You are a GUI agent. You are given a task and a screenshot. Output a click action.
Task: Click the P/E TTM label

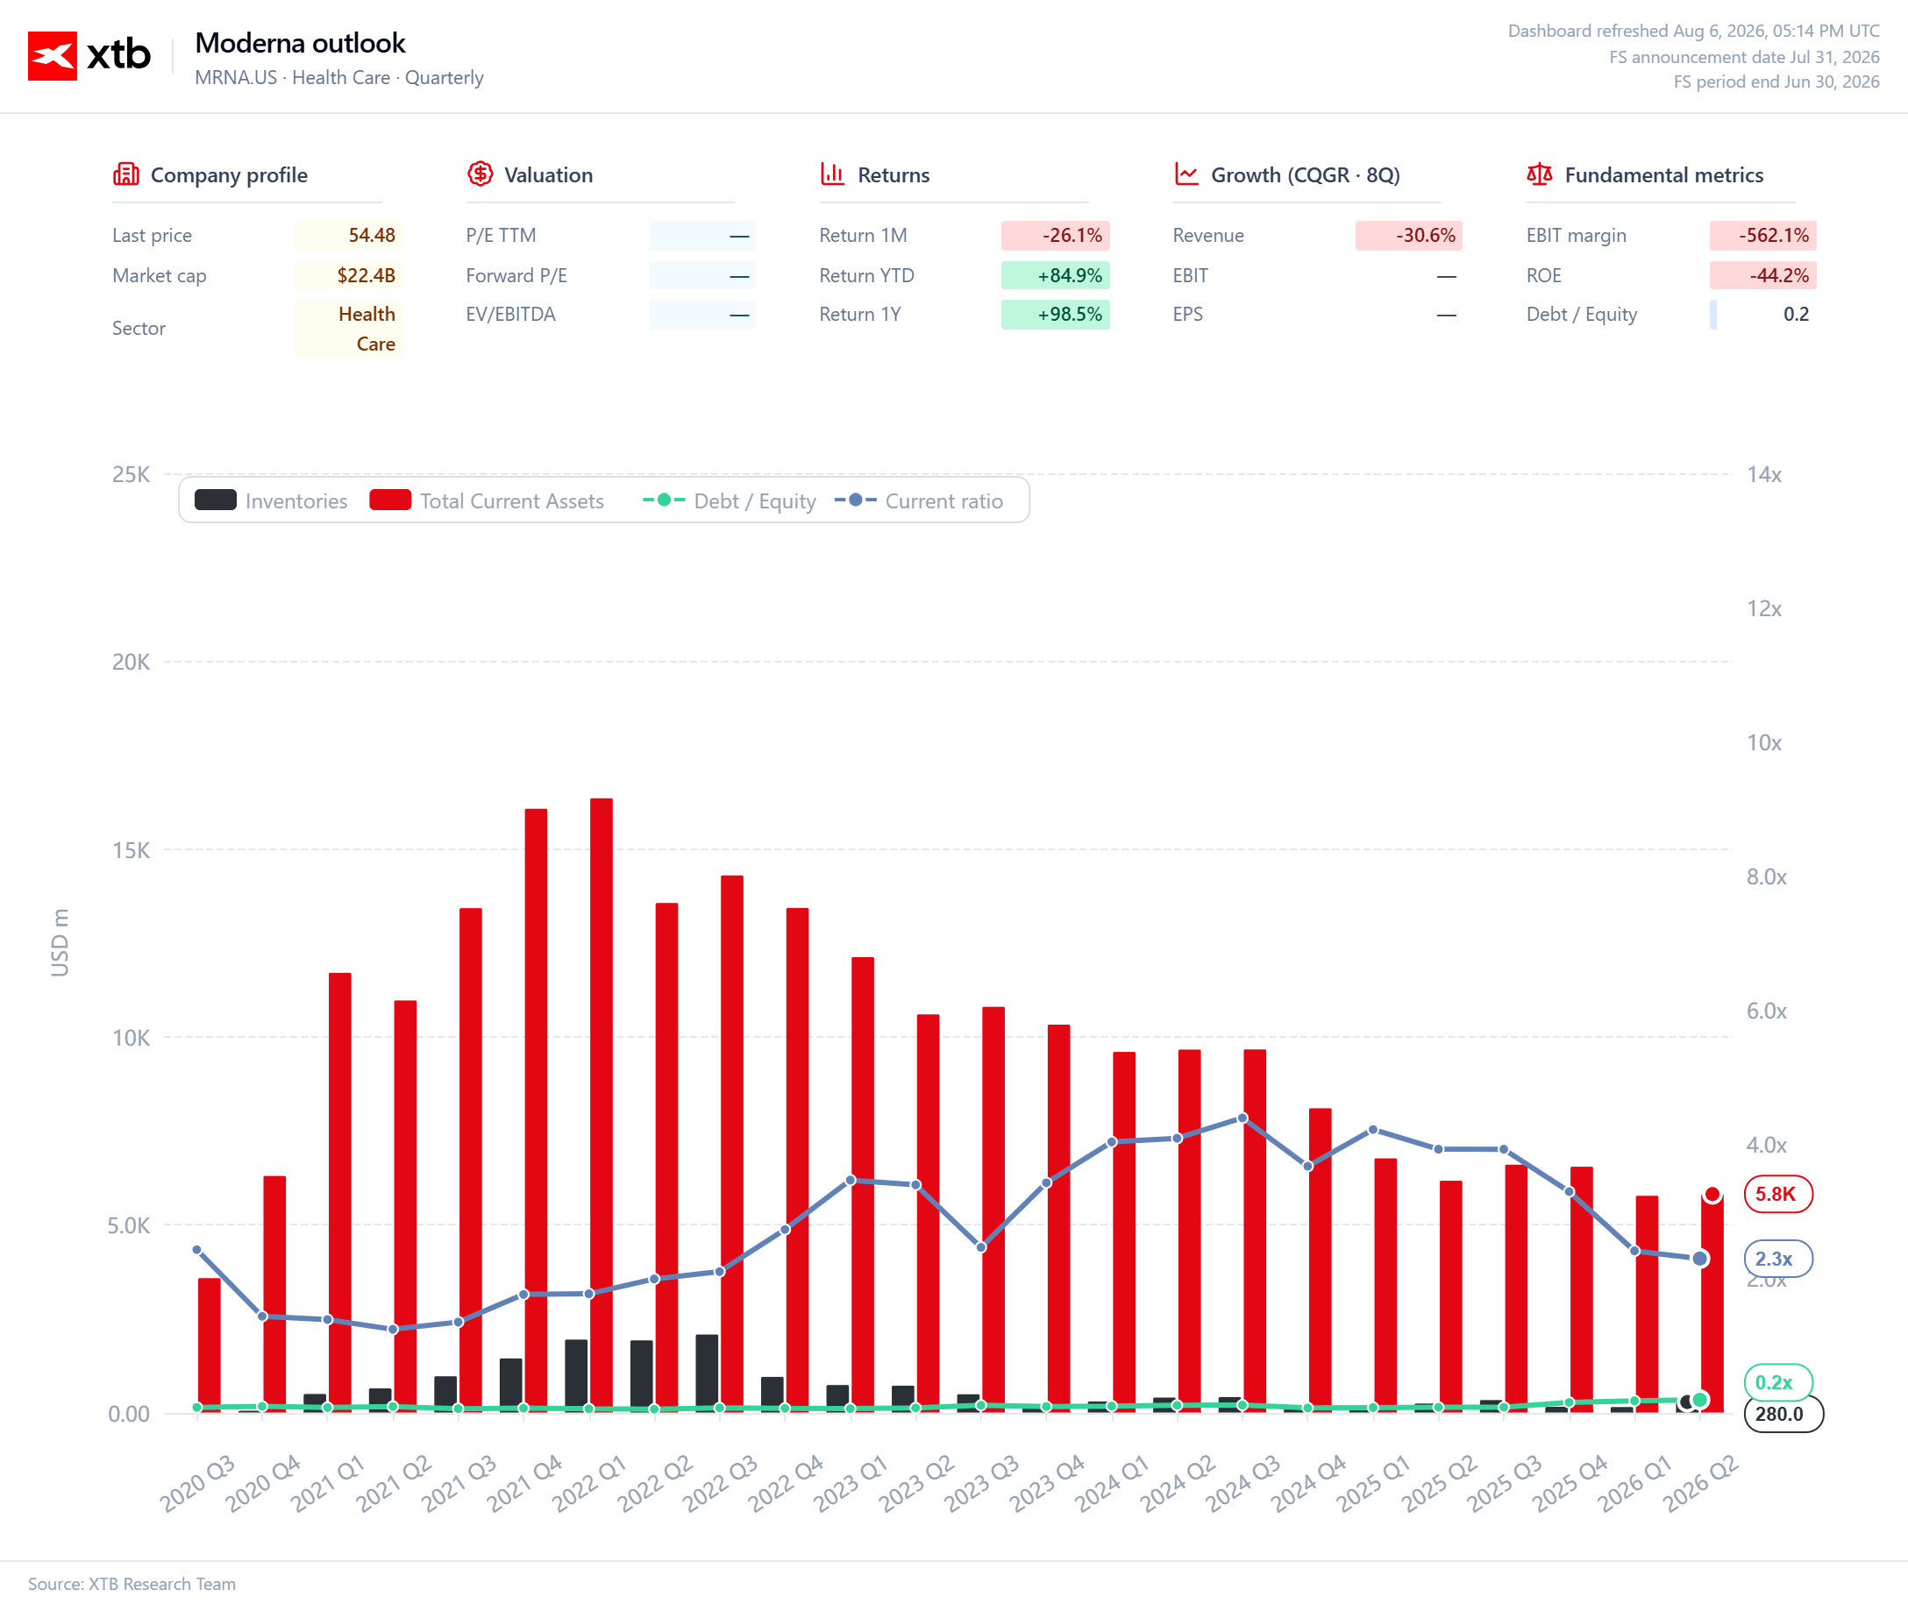(x=501, y=236)
